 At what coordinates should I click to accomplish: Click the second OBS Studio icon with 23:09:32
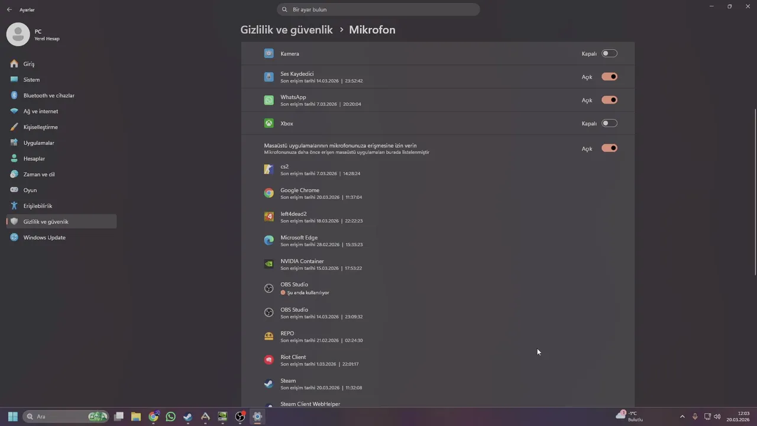pyautogui.click(x=269, y=312)
